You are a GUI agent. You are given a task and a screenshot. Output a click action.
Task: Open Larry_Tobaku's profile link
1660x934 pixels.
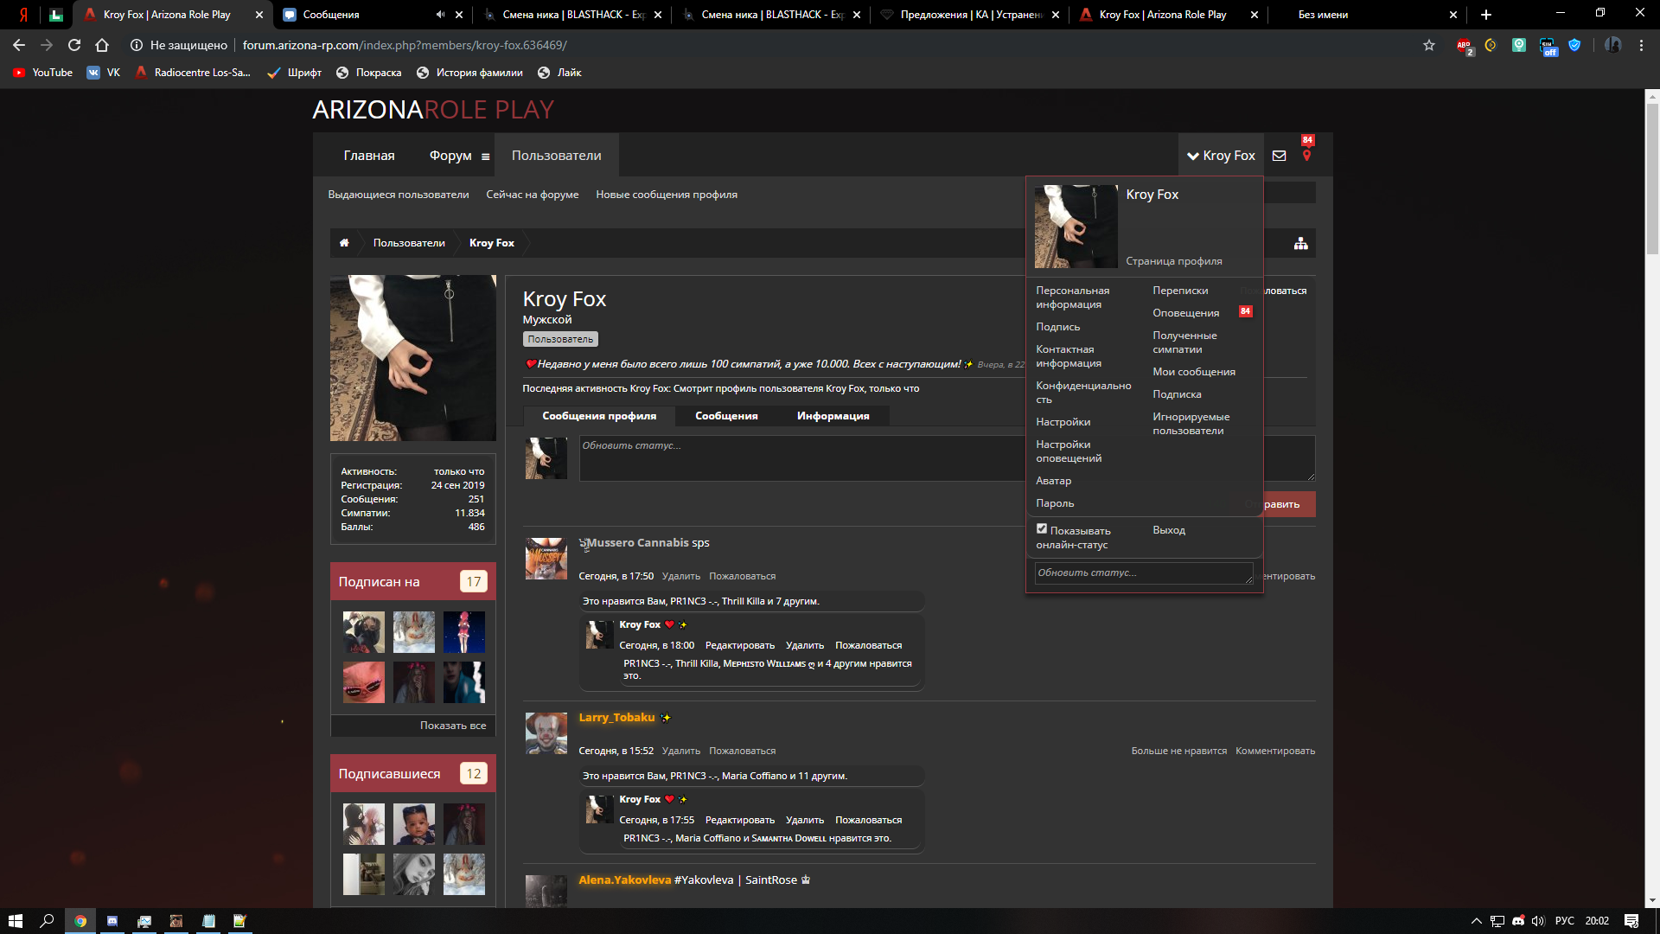coord(616,718)
